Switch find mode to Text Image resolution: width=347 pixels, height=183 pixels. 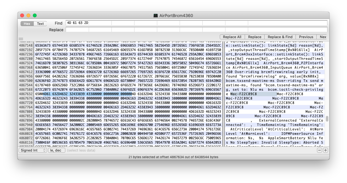(40, 24)
